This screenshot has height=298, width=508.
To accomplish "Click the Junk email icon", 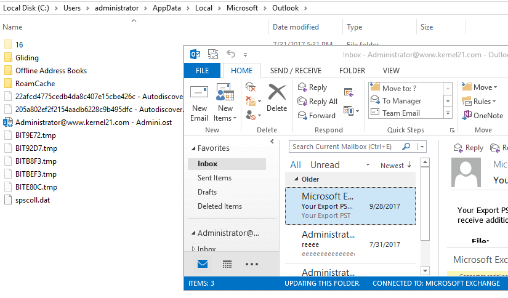I will click(251, 115).
